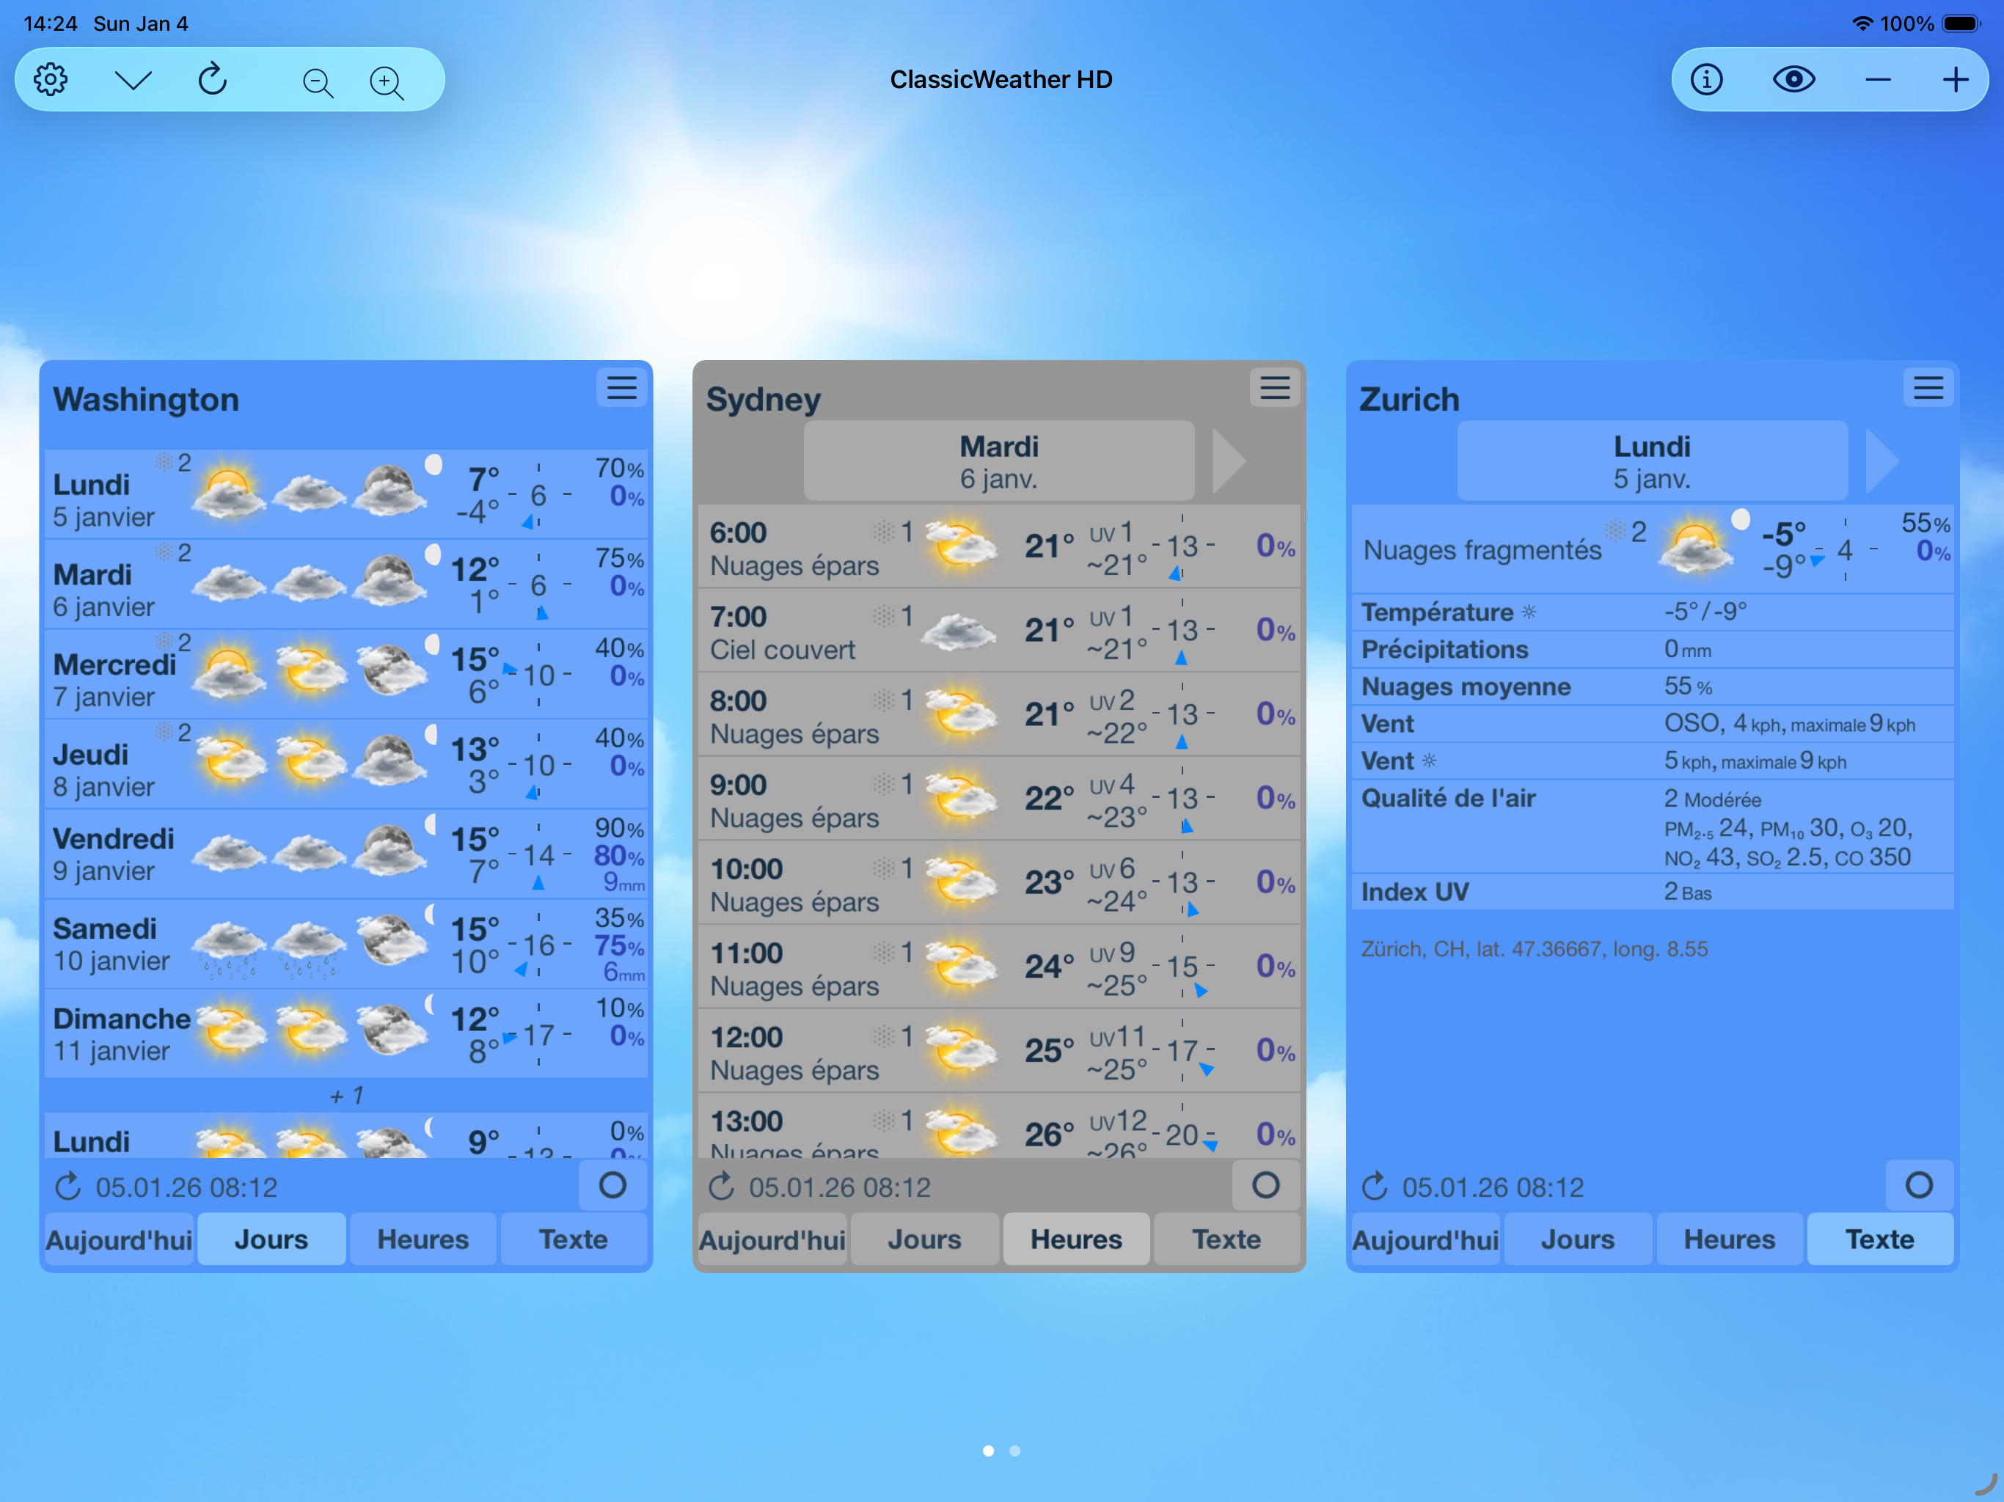Expand the toolbar chevron dropdown
The image size is (2004, 1502).
tap(134, 80)
